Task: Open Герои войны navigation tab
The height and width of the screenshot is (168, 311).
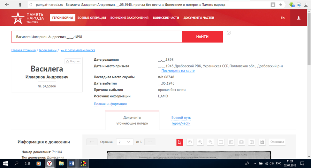Action: [63, 18]
